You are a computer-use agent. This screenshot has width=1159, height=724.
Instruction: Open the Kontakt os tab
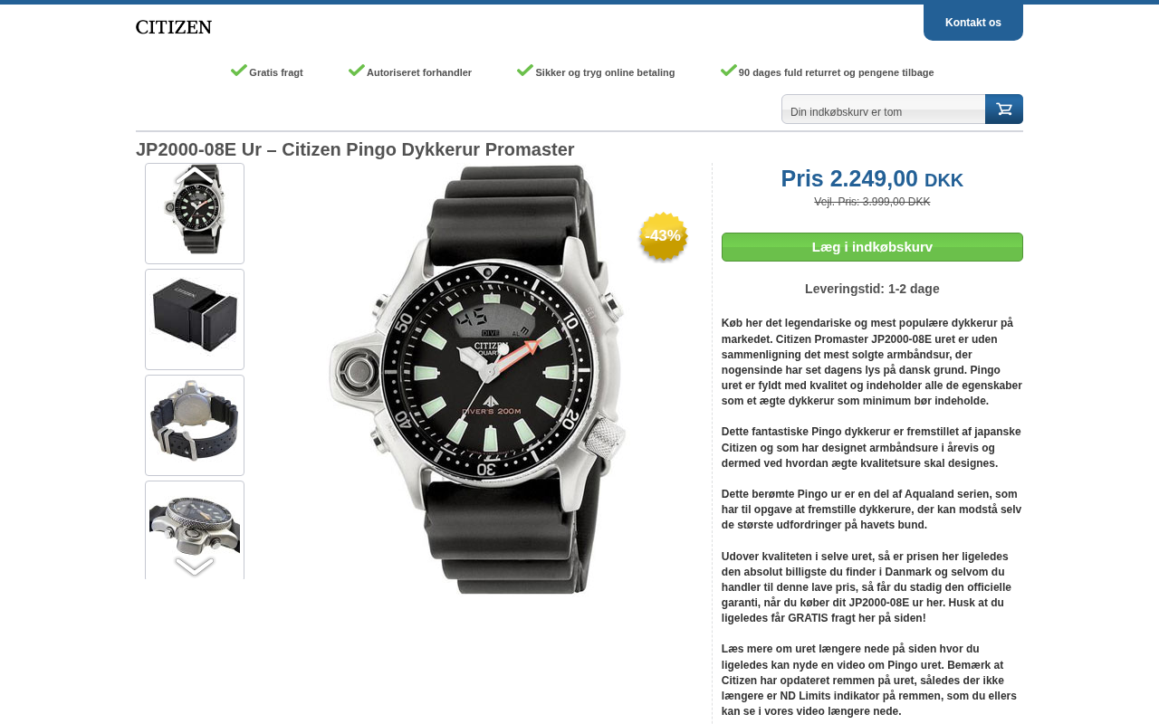972,23
